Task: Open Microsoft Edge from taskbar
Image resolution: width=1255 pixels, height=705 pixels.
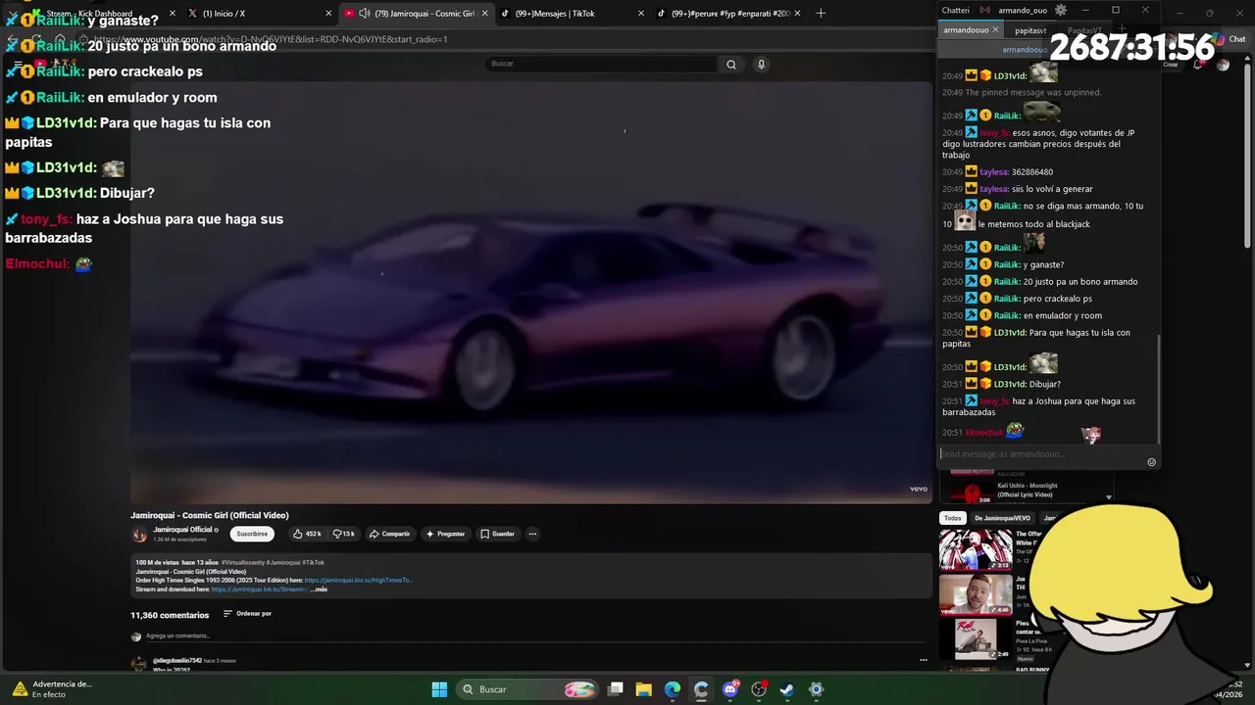Action: [x=672, y=689]
